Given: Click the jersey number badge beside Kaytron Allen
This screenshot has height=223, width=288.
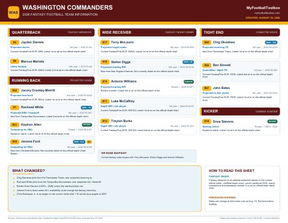Looking at the screenshot, I should (x=14, y=124).
